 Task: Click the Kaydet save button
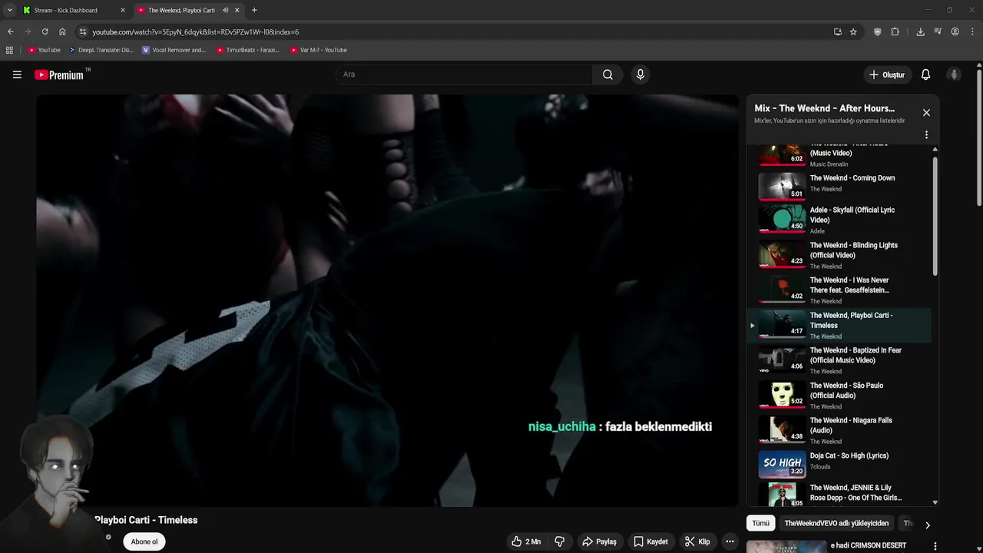[650, 541]
